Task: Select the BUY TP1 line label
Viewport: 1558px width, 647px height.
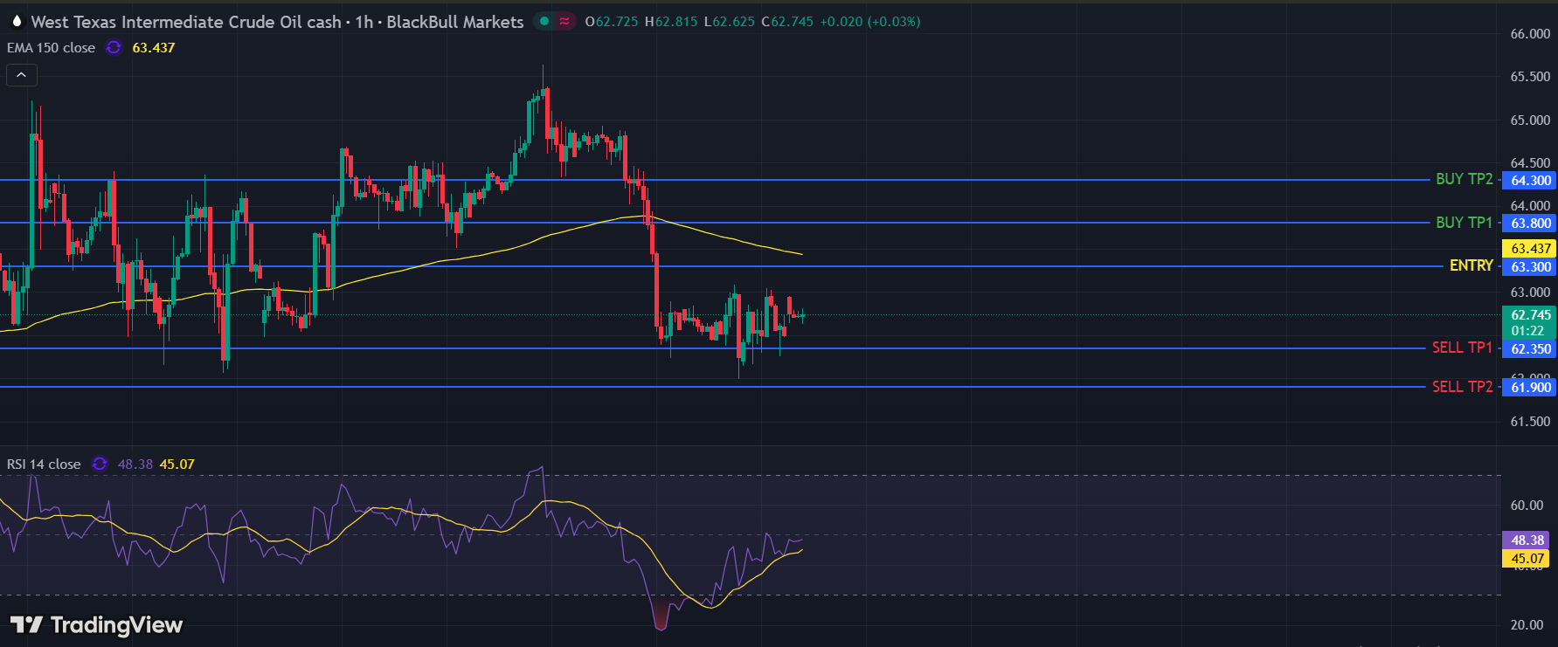Action: coord(1464,223)
